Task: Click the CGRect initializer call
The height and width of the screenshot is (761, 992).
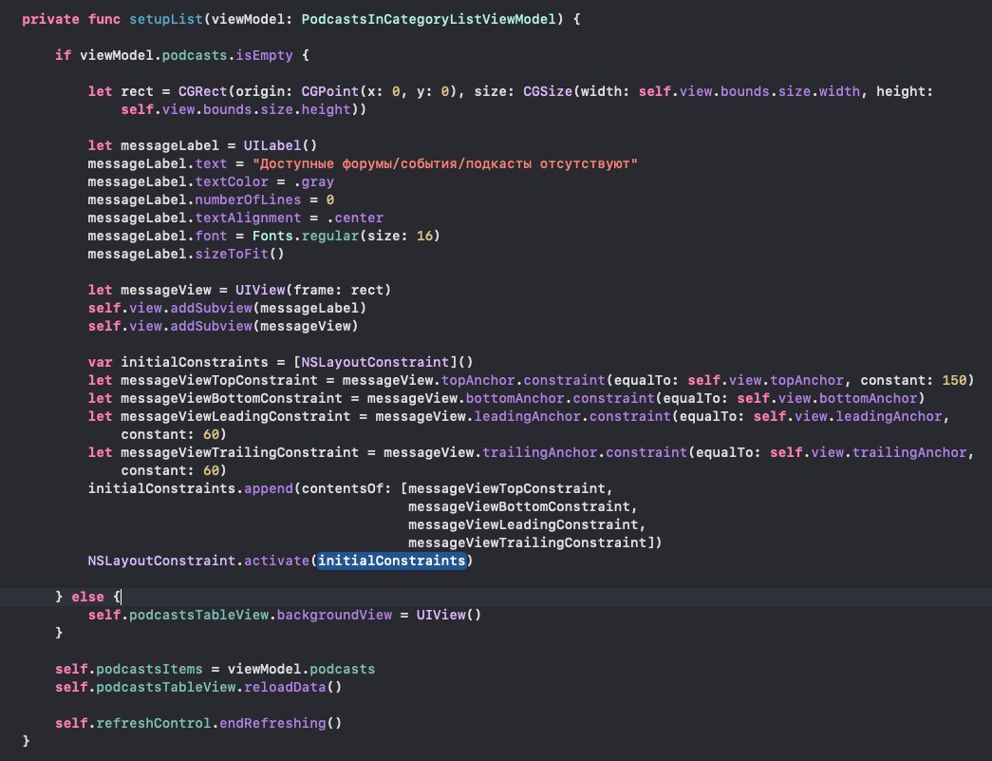Action: point(202,91)
